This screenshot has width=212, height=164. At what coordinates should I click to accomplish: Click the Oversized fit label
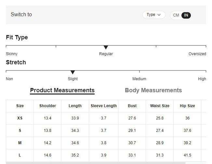197,54
